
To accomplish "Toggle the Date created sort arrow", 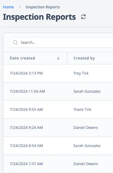I will point(58,58).
